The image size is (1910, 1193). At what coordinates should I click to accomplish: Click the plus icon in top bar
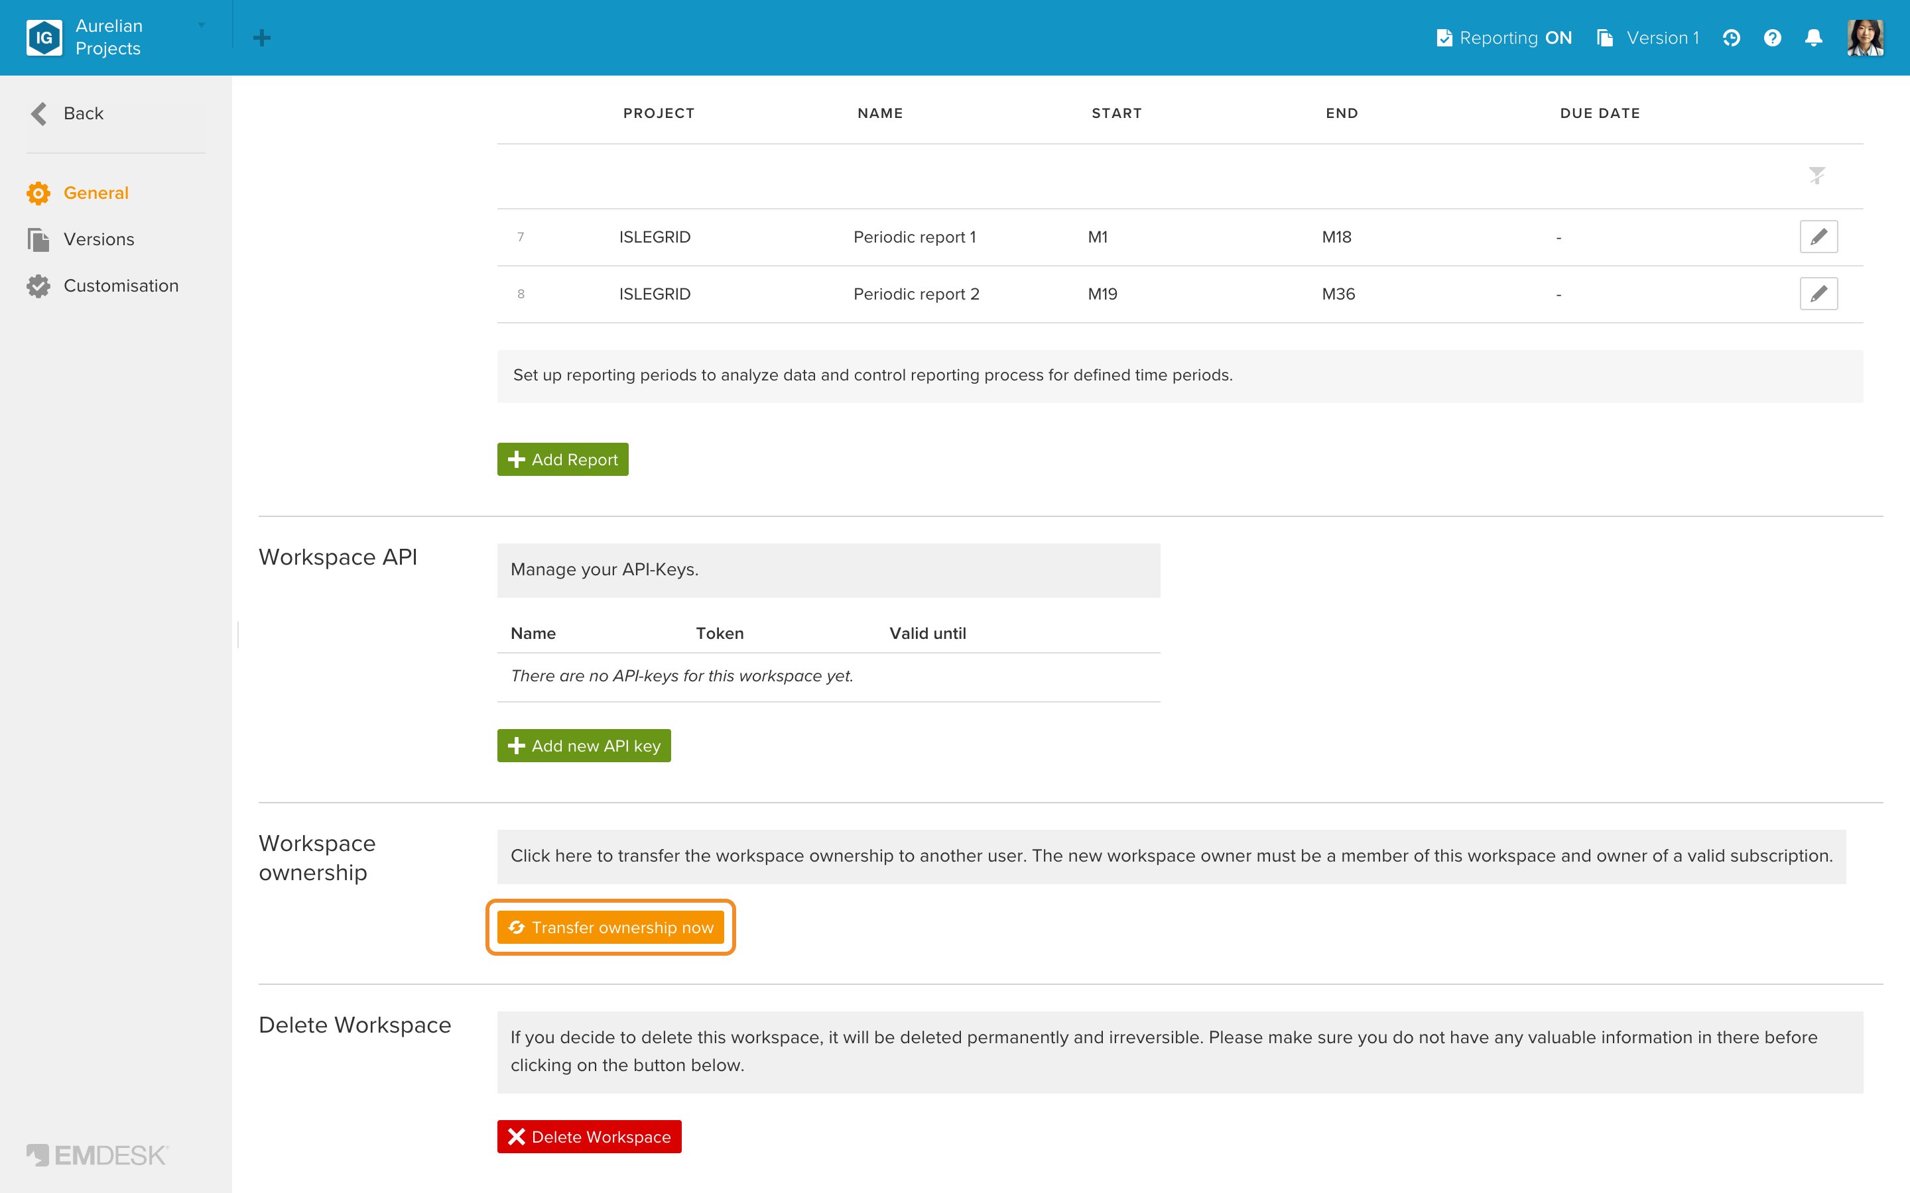(262, 38)
